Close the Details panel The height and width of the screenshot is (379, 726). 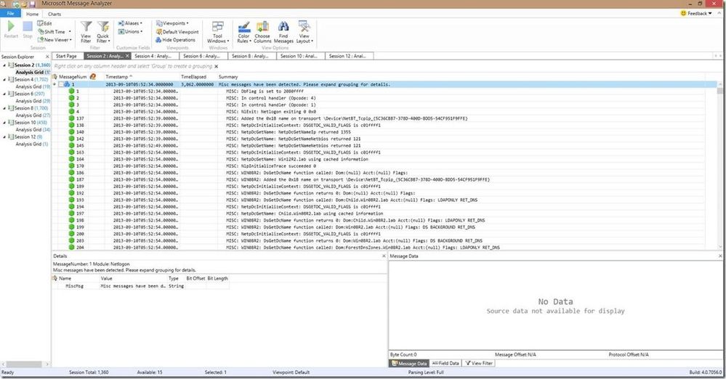384,256
